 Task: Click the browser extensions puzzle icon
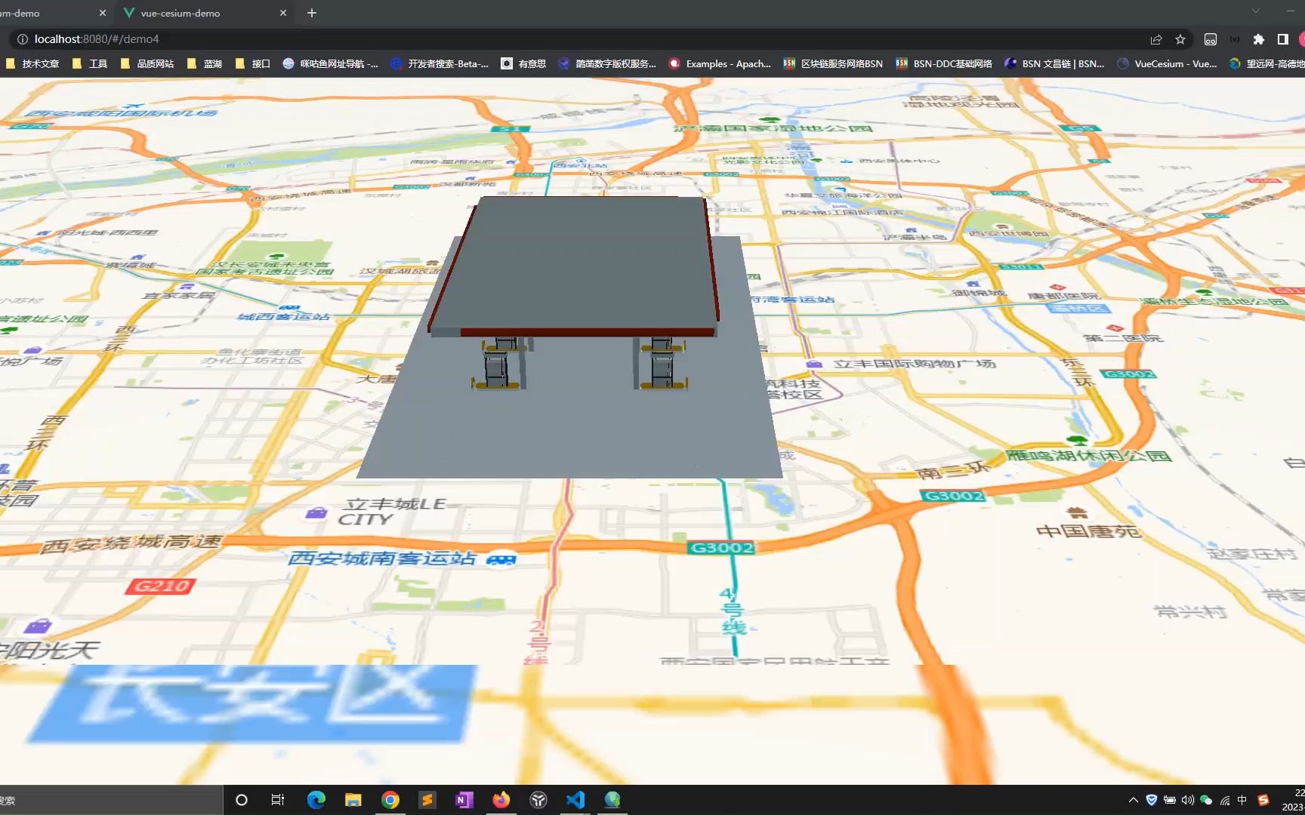point(1258,38)
